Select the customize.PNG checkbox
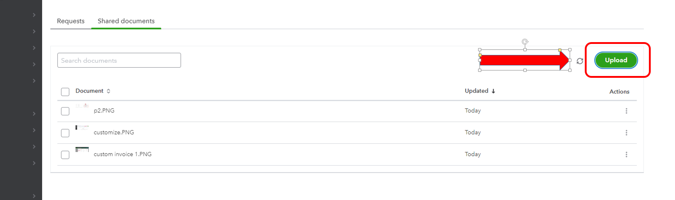 coord(65,133)
